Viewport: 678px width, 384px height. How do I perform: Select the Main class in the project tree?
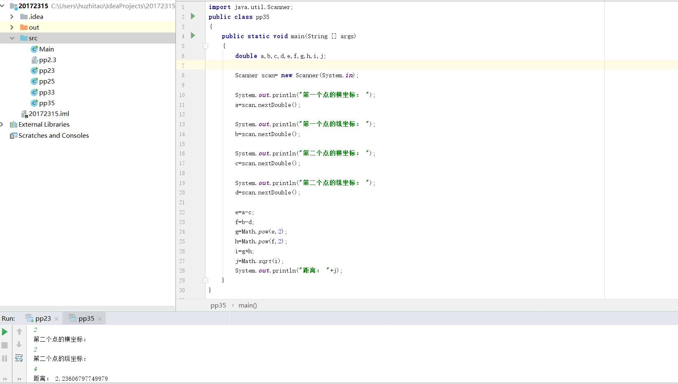tap(47, 49)
